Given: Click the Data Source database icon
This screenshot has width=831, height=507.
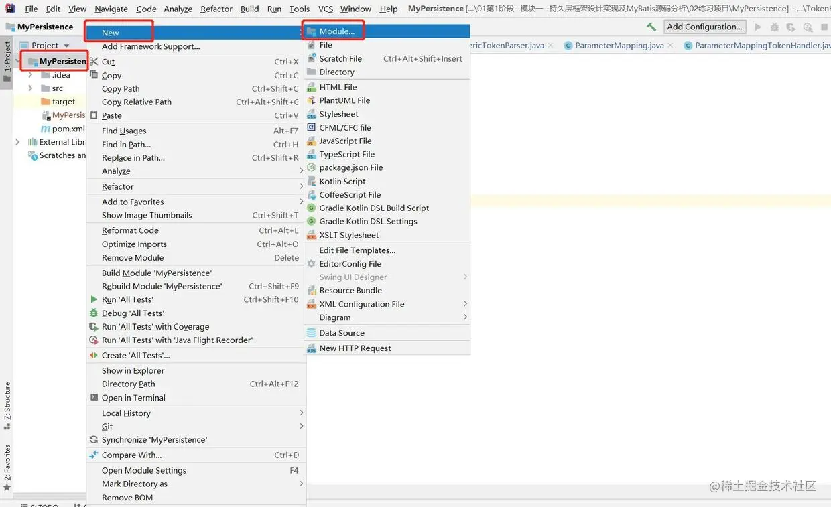Looking at the screenshot, I should [311, 332].
